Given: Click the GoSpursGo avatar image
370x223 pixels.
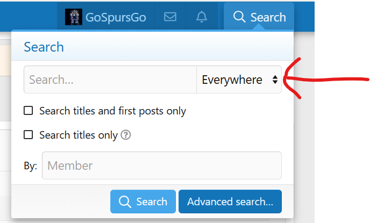Looking at the screenshot, I should [x=74, y=17].
